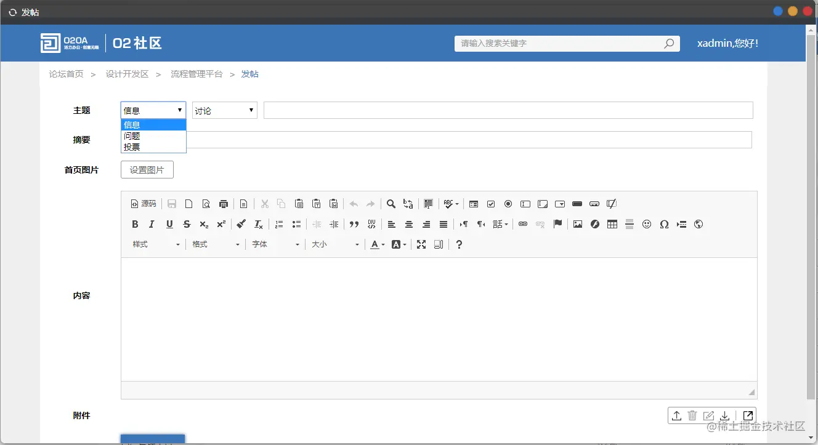The image size is (818, 445).
Task: Click the attachment upload icon
Action: [x=676, y=415]
